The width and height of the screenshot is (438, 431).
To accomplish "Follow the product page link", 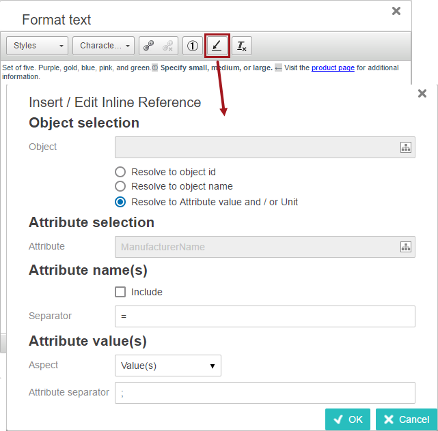I will pyautogui.click(x=333, y=68).
